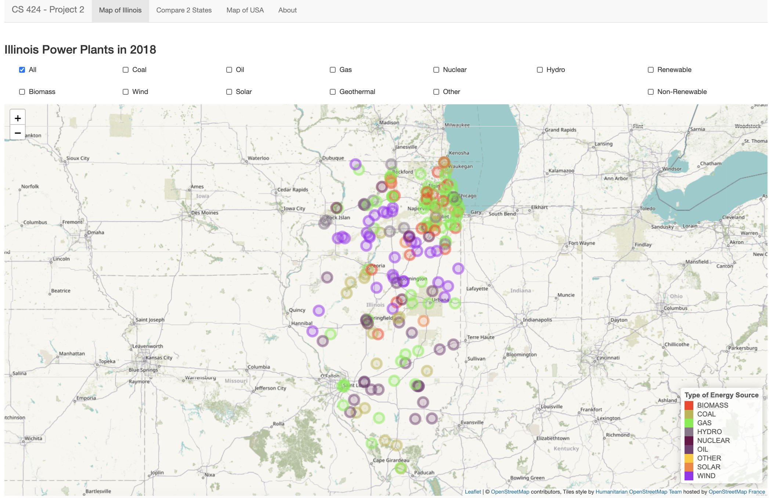This screenshot has height=498, width=769.
Task: Click the Indianapolis label on the map
Action: 537,320
